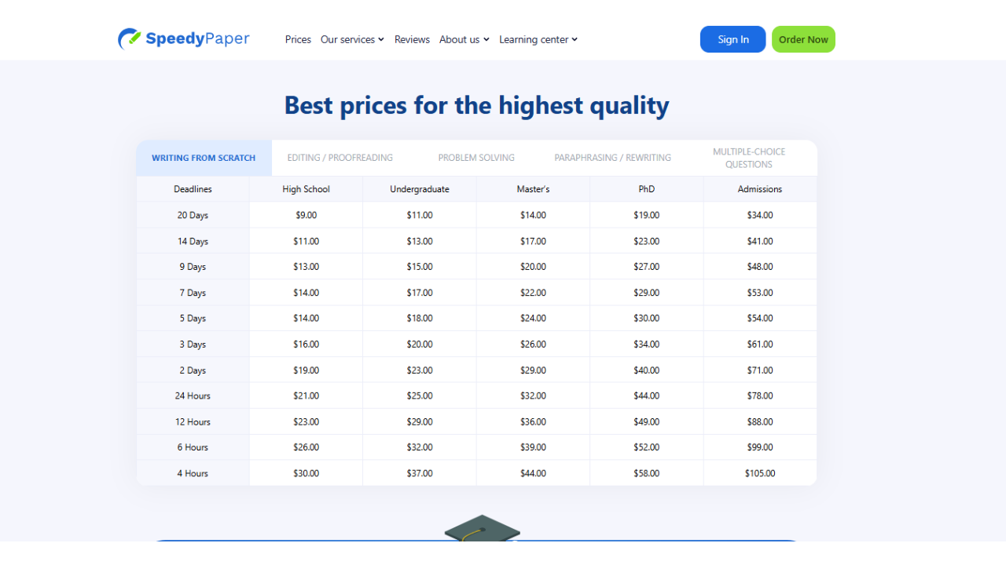1006x565 pixels.
Task: Select the Writing From Scratch tab
Action: [x=204, y=158]
